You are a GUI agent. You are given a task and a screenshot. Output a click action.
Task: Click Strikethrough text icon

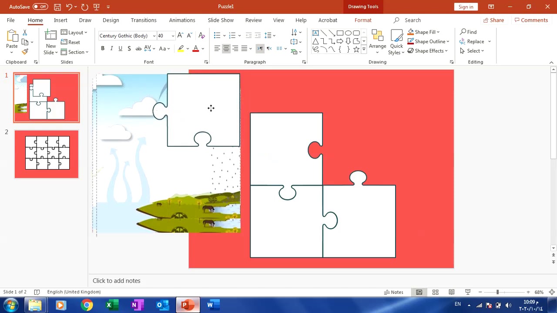coord(138,48)
